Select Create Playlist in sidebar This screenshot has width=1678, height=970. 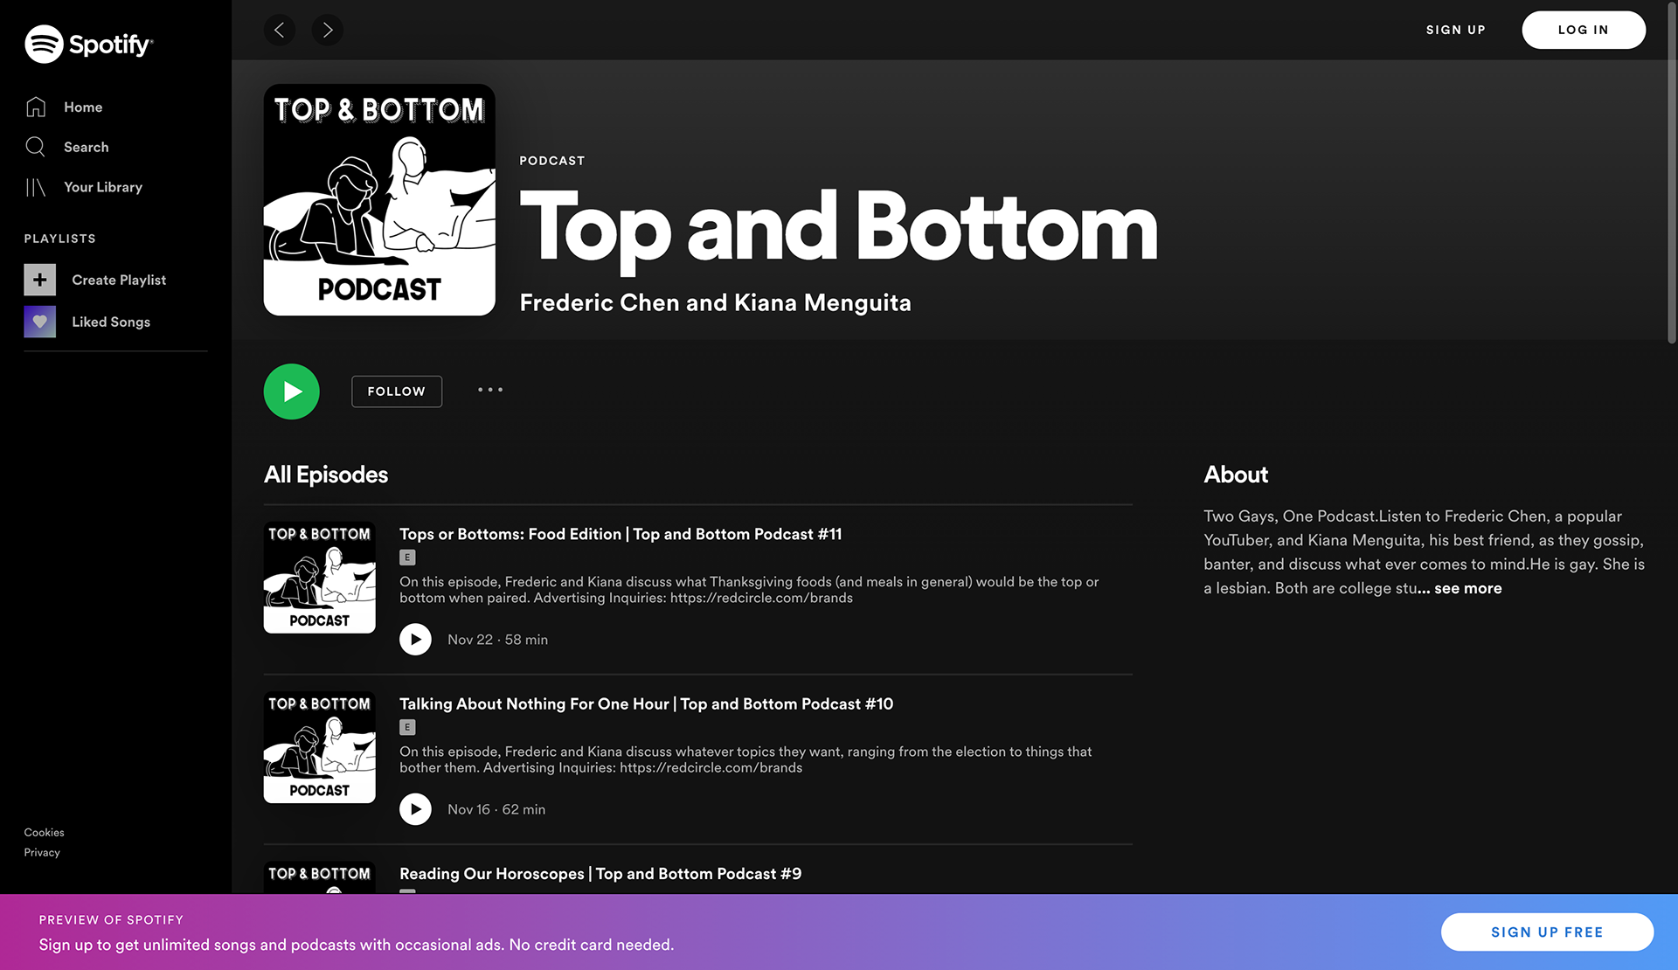(119, 280)
